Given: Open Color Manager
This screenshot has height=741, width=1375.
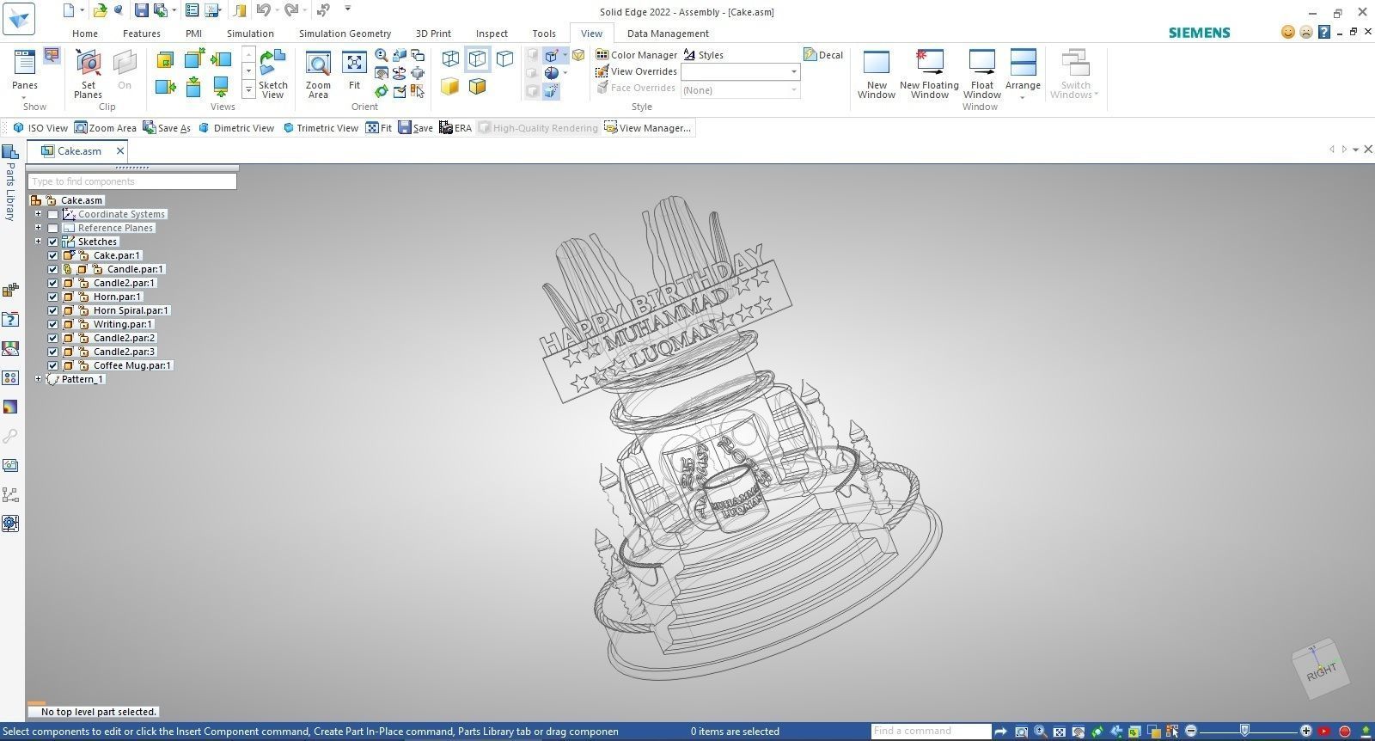Looking at the screenshot, I should tap(637, 54).
